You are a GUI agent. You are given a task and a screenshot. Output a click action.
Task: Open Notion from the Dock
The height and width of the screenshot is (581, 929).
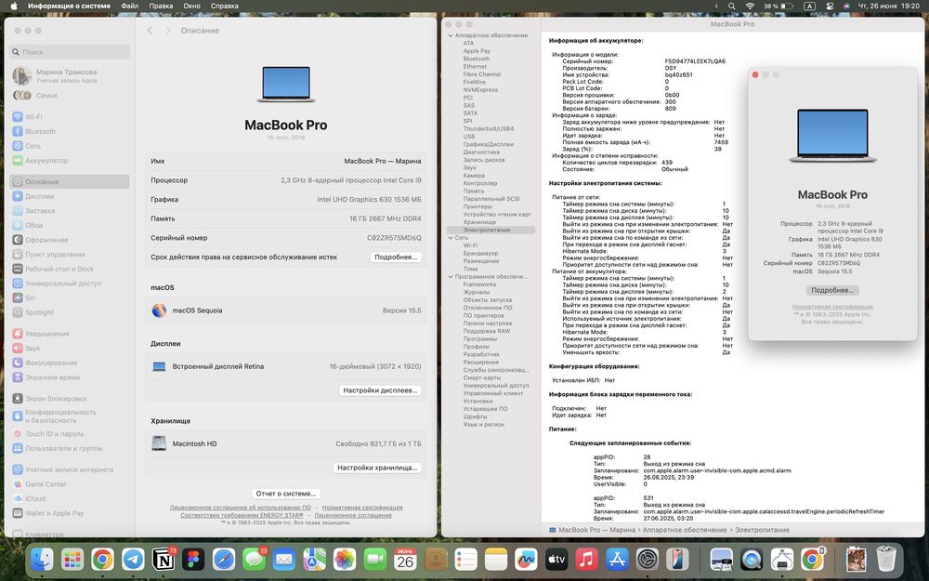(x=163, y=559)
